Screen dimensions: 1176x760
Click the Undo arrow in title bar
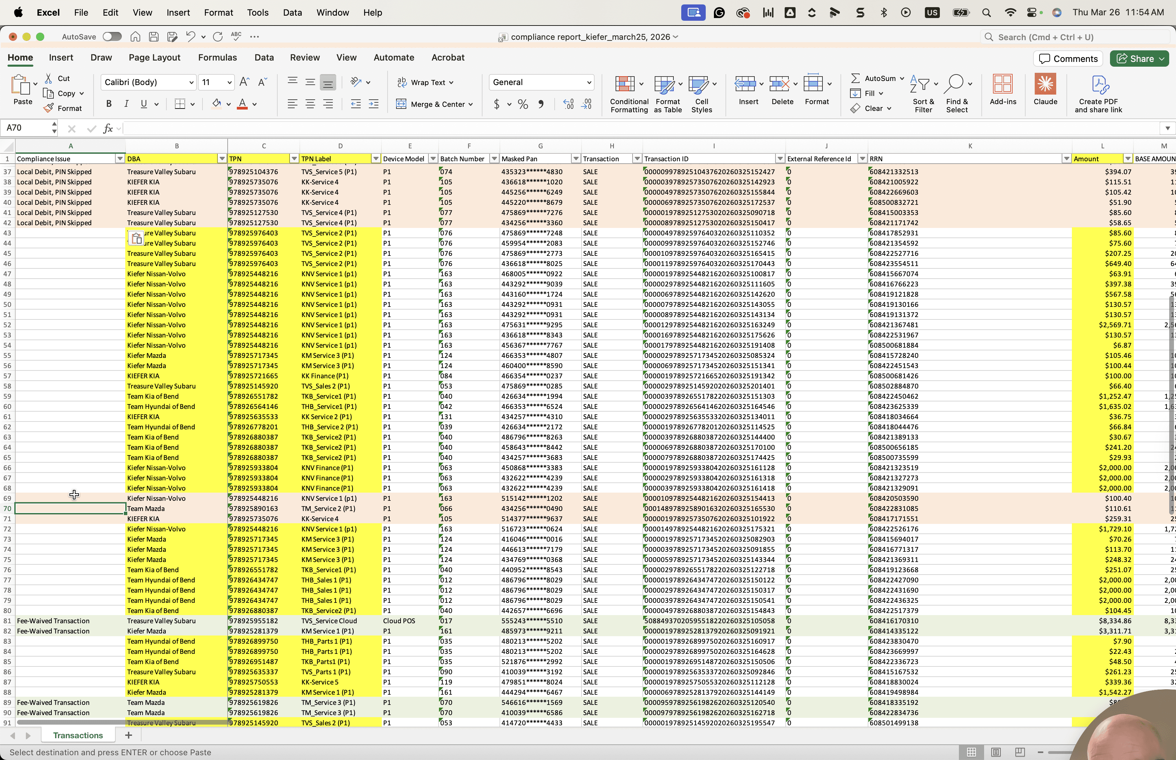coord(191,36)
